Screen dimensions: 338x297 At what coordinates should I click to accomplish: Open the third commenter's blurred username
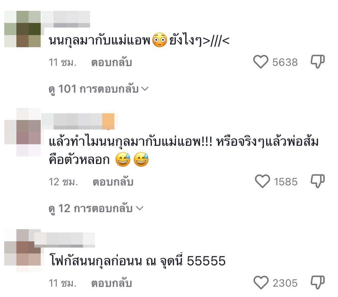65,240
